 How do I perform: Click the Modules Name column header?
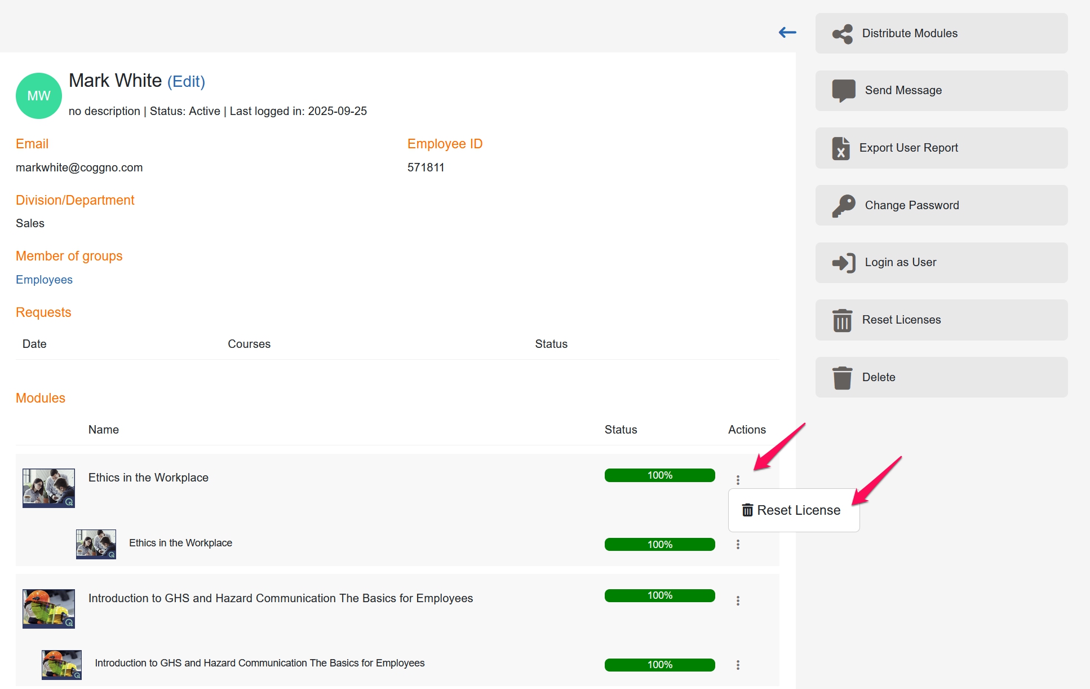pos(104,430)
